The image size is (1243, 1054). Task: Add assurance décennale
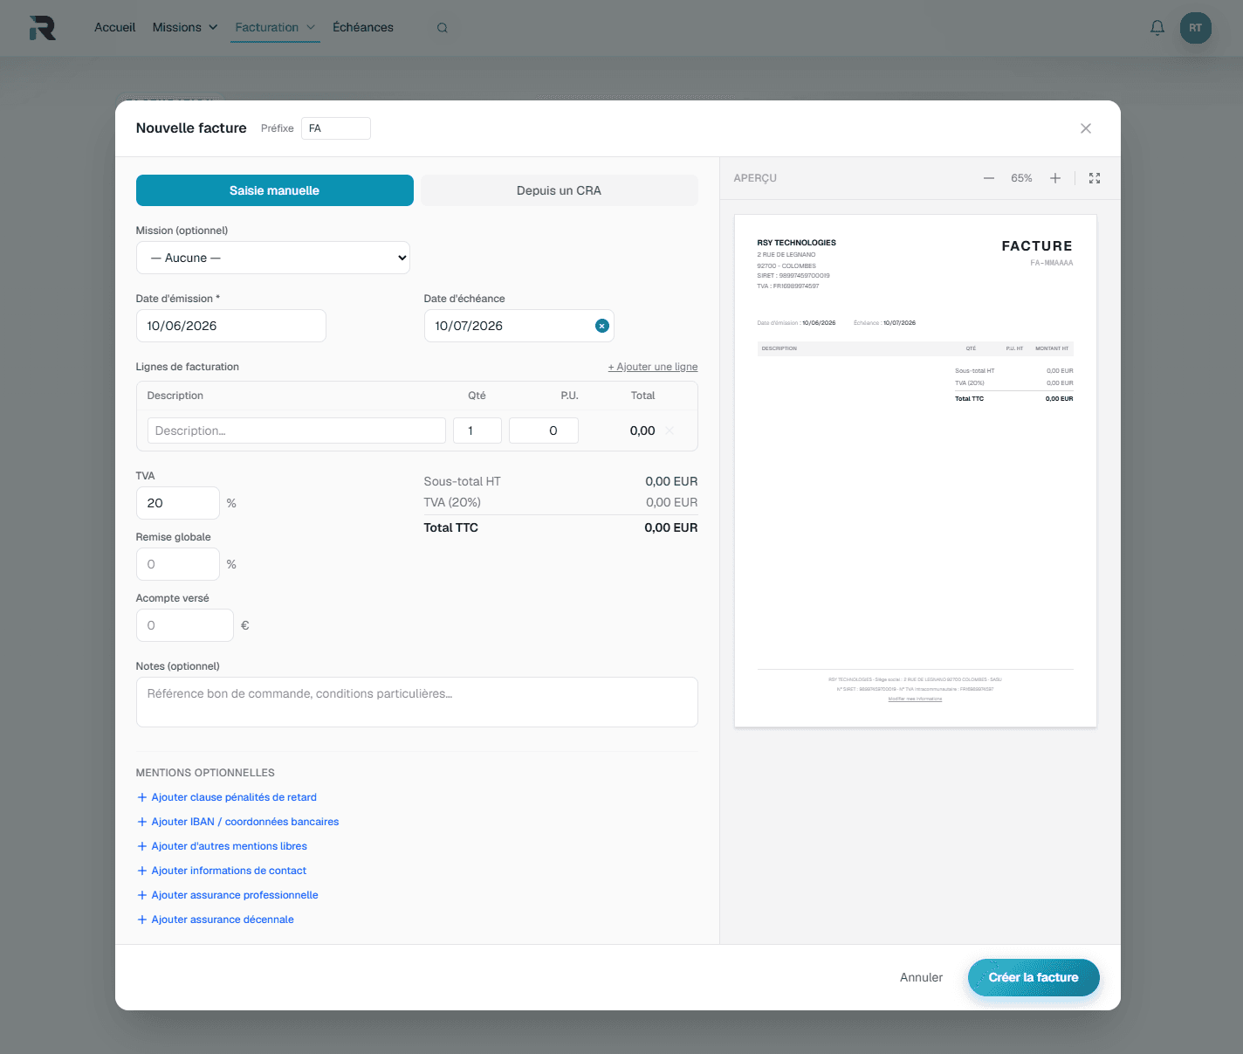point(216,920)
